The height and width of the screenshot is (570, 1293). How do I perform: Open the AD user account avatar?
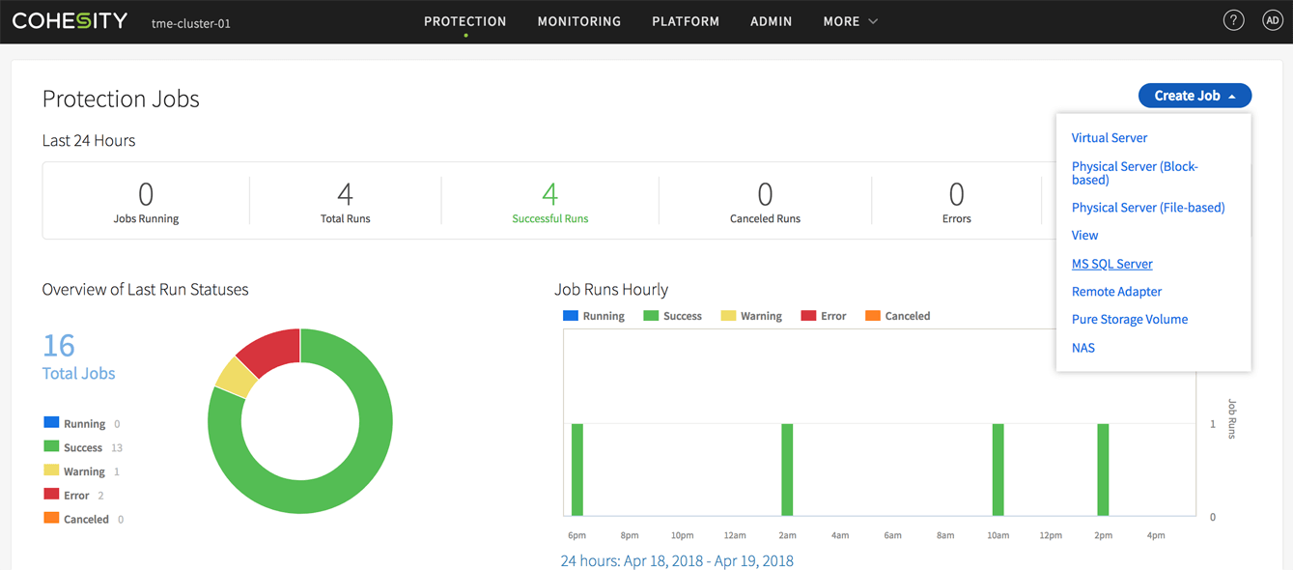coord(1272,20)
